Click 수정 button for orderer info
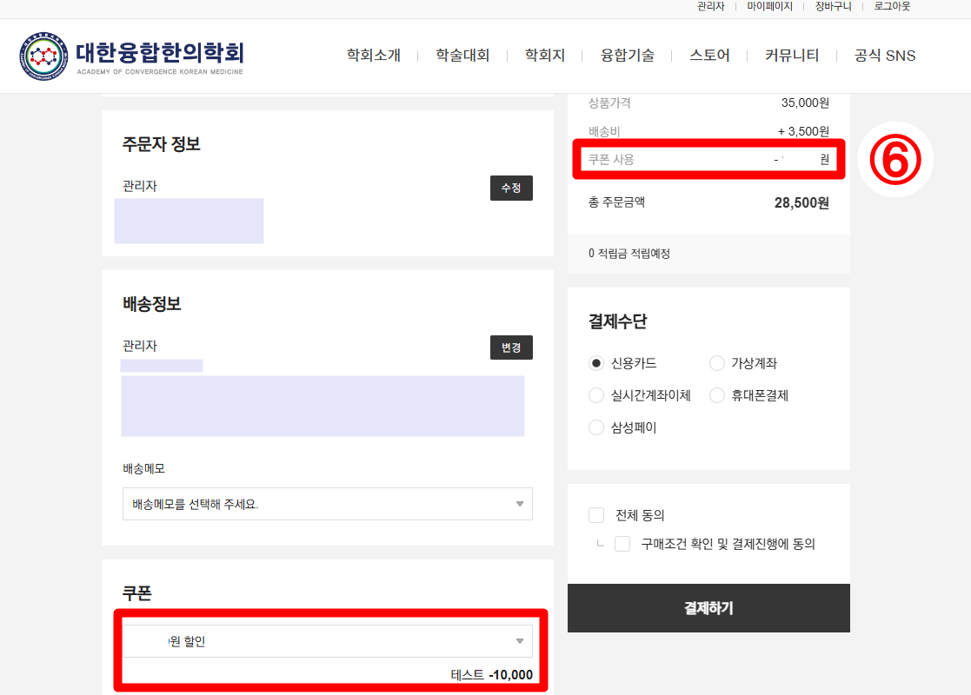 click(511, 189)
